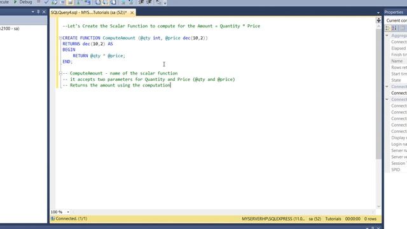Click the 0 rows count in status bar
The width and height of the screenshot is (407, 229).
[370, 219]
